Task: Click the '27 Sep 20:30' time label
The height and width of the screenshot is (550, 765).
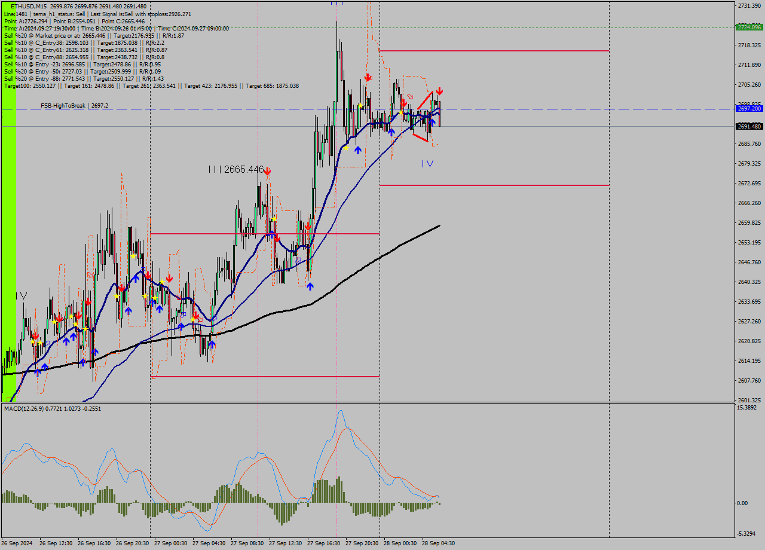Action: [x=362, y=543]
